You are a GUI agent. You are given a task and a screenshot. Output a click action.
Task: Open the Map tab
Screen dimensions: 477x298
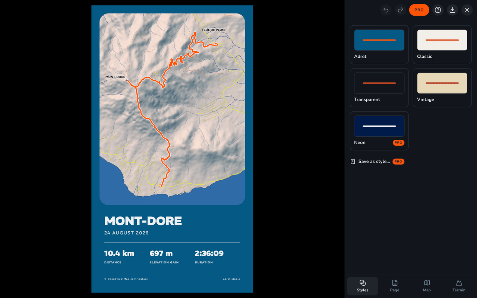coord(427,286)
